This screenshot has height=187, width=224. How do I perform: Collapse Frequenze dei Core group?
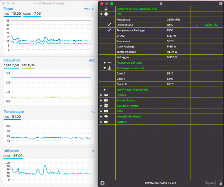pyautogui.click(x=105, y=63)
